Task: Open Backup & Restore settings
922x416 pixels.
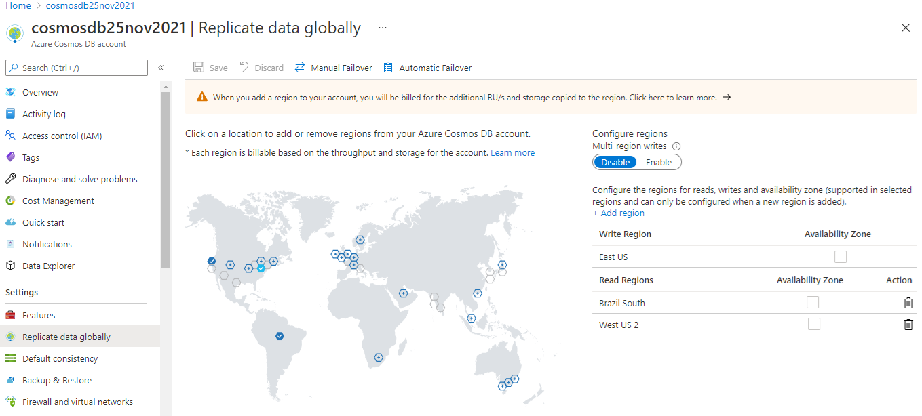Action: pos(80,380)
